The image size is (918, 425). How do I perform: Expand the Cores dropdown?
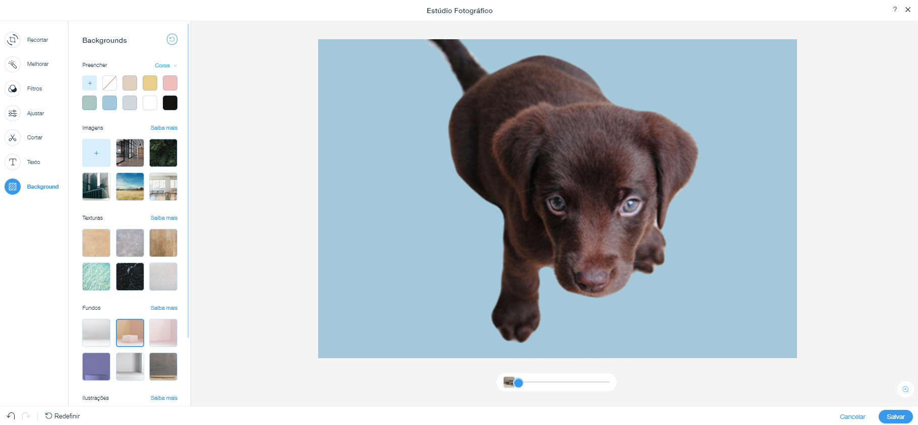[166, 65]
